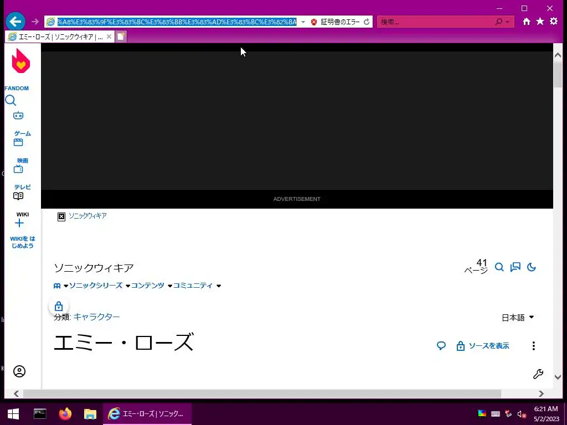Screen dimensions: 567x425
Task: Click the horizontal scrollbar left arrow
Action: [16, 393]
